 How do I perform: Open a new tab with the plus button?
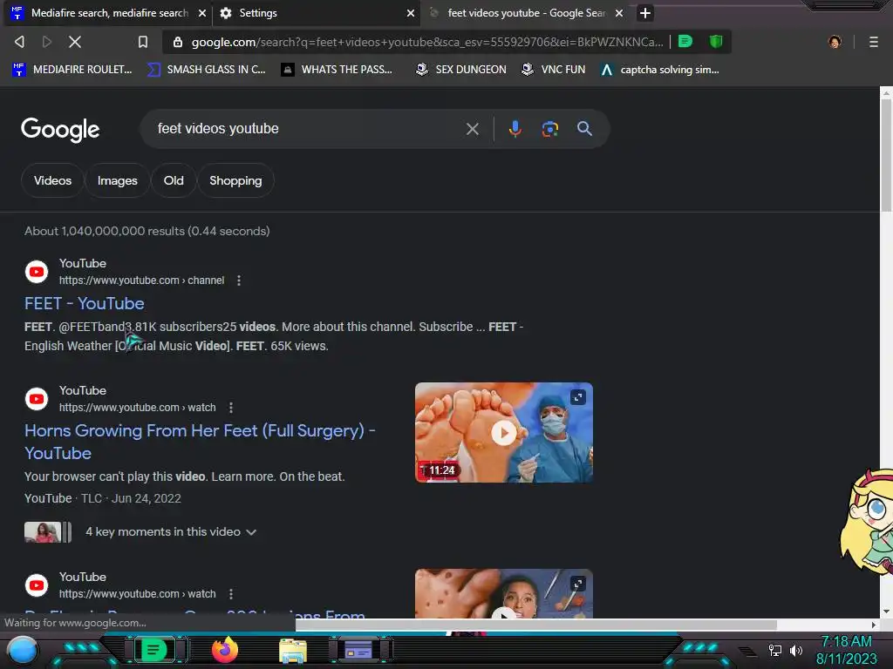coord(644,12)
